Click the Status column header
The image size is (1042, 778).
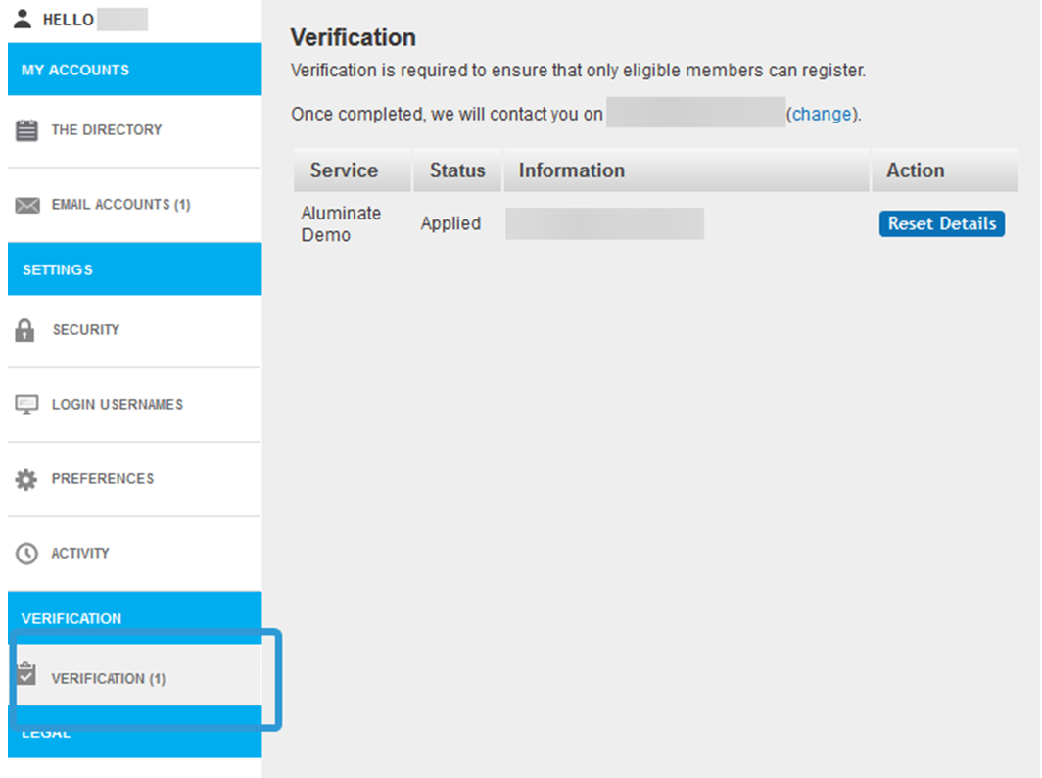coord(457,170)
